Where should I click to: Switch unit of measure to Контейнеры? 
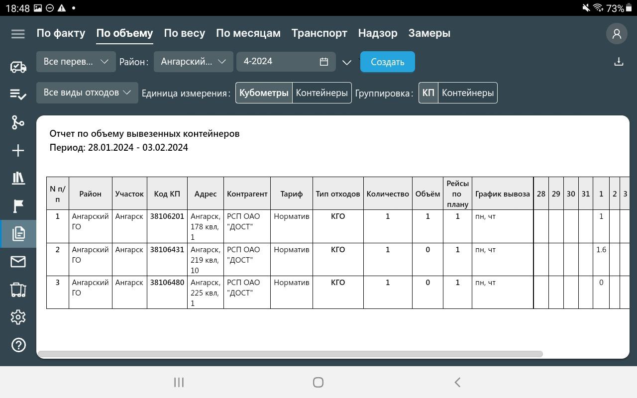pyautogui.click(x=321, y=93)
